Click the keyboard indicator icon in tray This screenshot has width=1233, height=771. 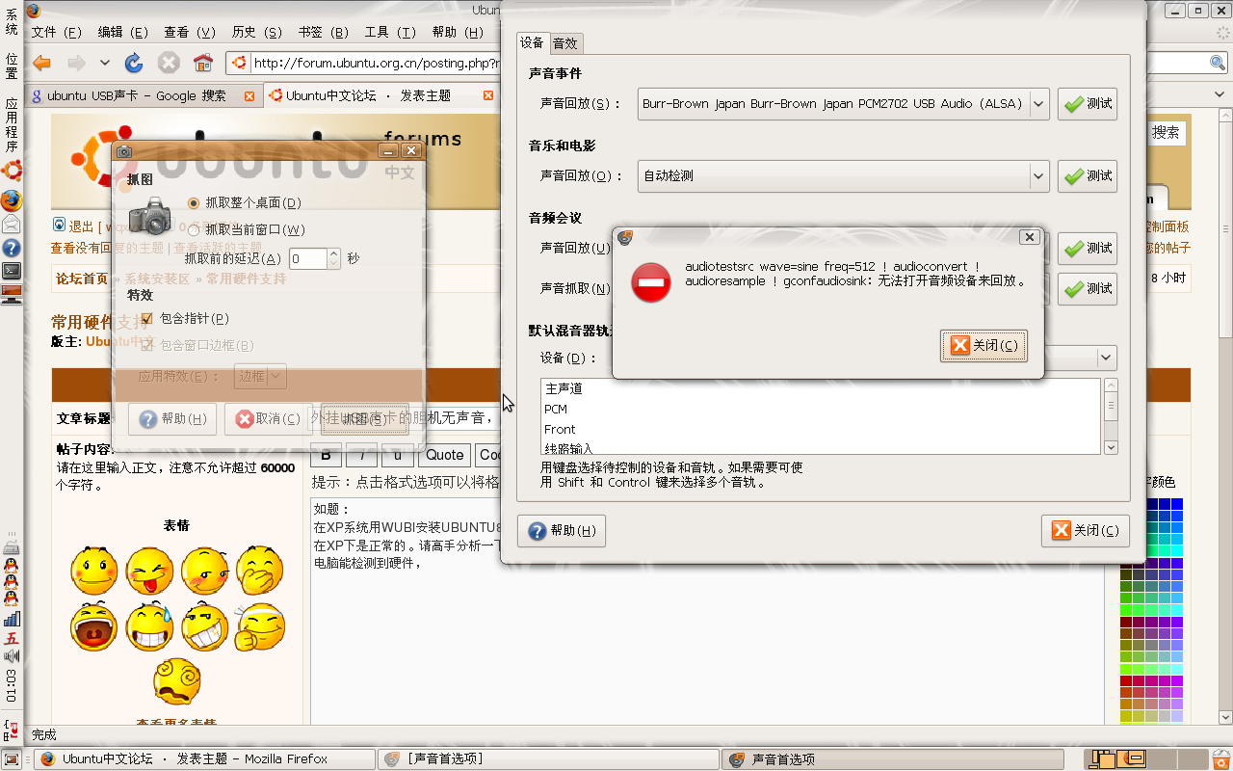coord(12,546)
